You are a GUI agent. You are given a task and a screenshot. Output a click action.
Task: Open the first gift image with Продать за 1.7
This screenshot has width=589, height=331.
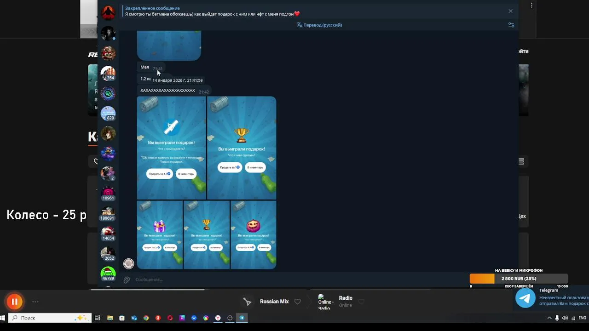click(x=171, y=148)
